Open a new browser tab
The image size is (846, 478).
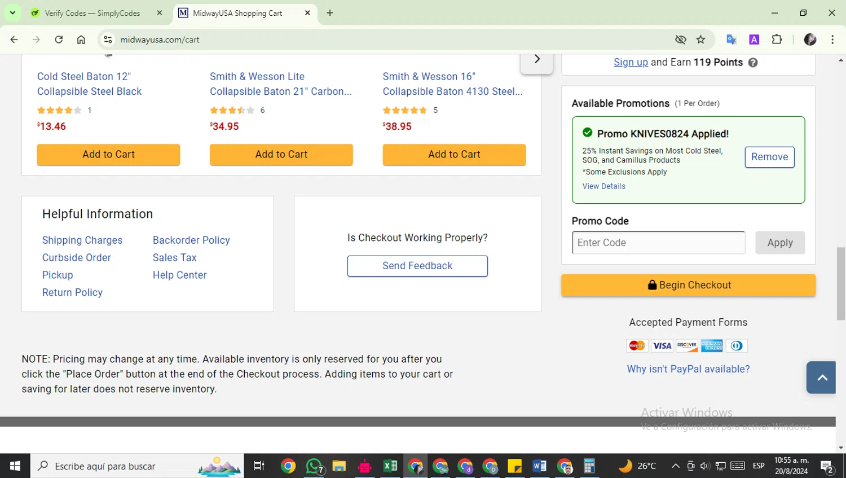coord(330,13)
